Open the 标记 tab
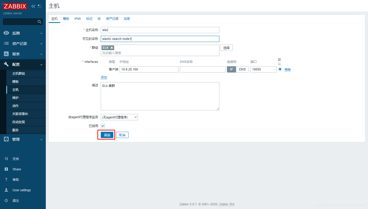The width and height of the screenshot is (368, 209). (x=89, y=19)
